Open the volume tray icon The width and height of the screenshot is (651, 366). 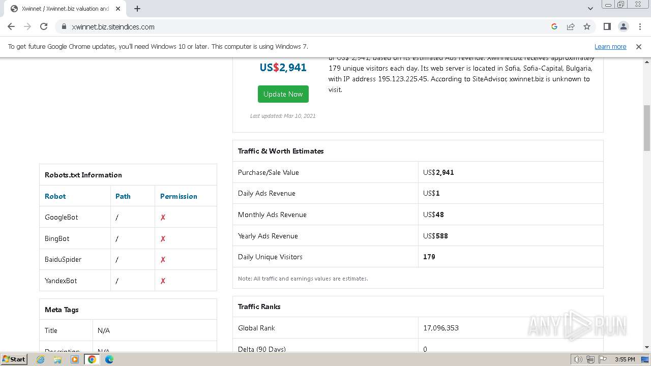pyautogui.click(x=578, y=359)
